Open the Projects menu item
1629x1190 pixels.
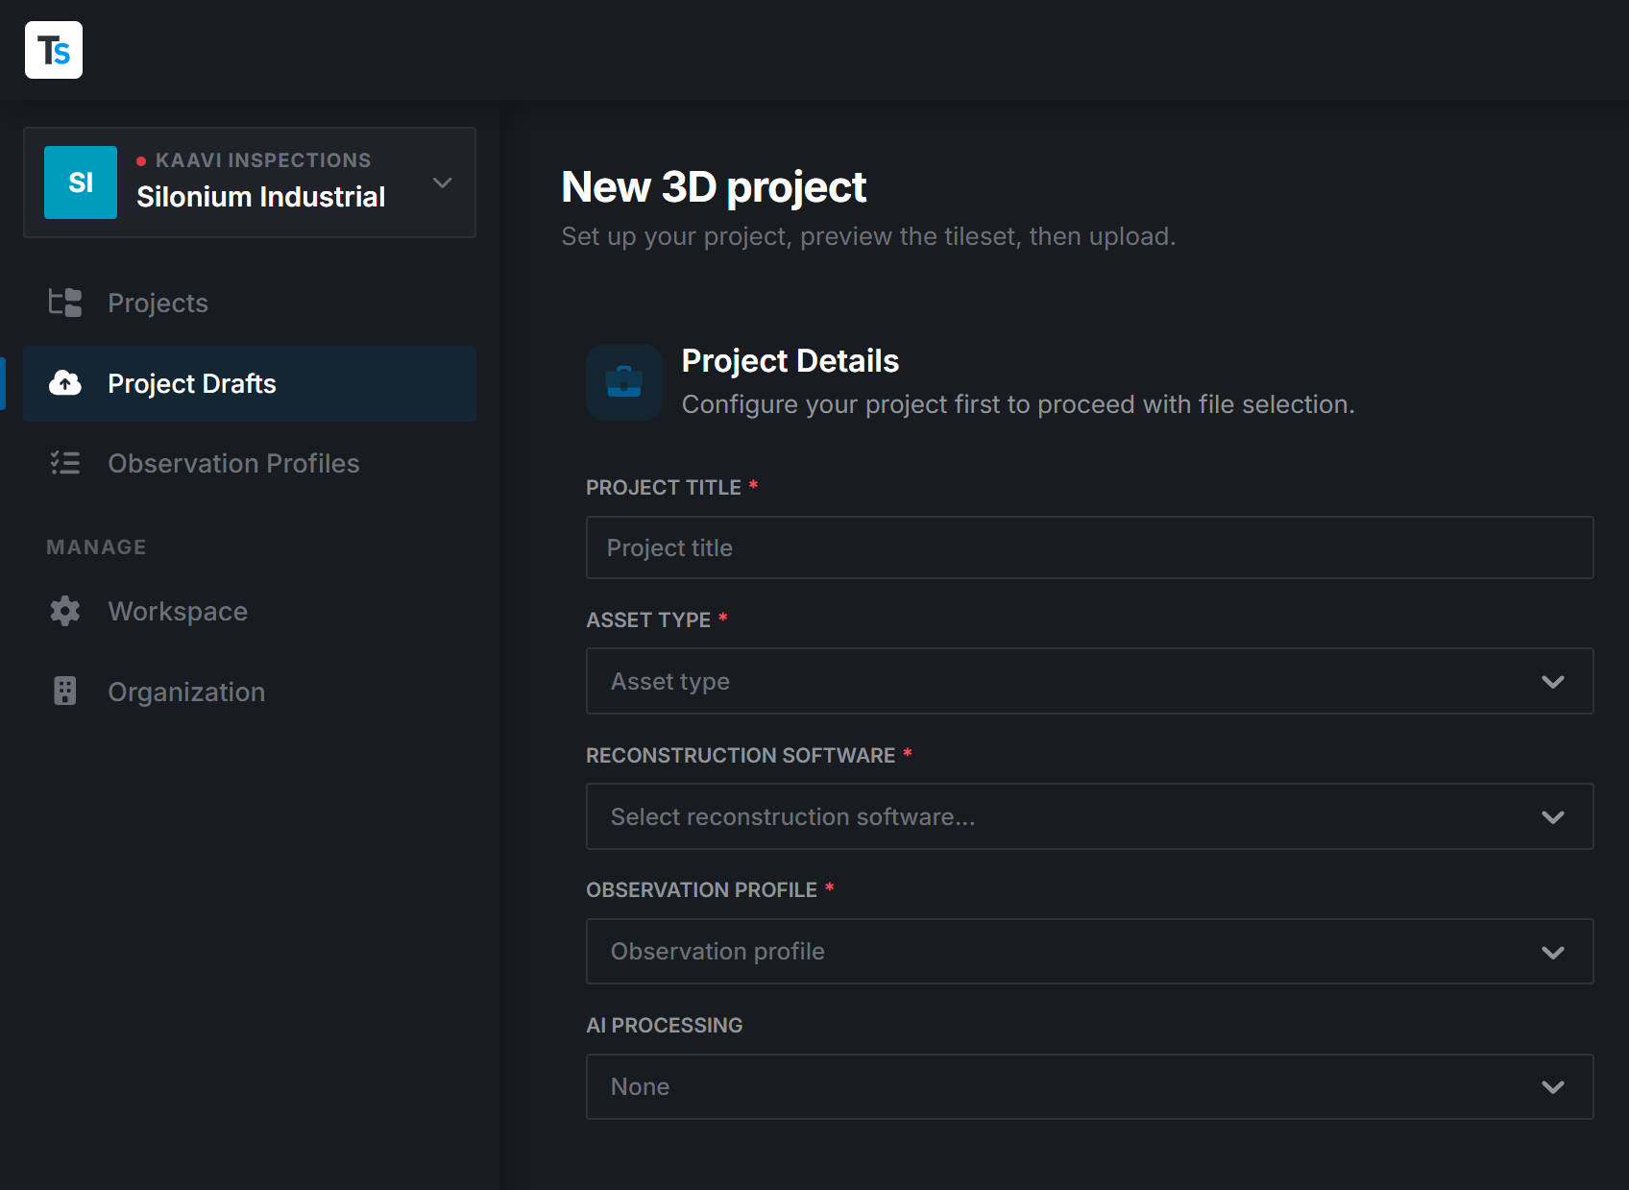point(250,303)
